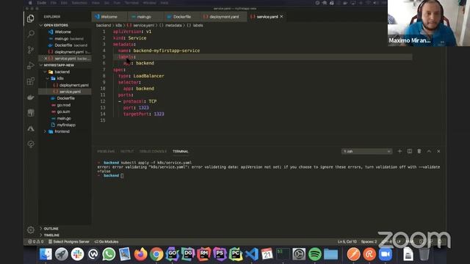This screenshot has height=264, width=470.
Task: Select Dockerfile under the backend folder tree
Action: 65,98
